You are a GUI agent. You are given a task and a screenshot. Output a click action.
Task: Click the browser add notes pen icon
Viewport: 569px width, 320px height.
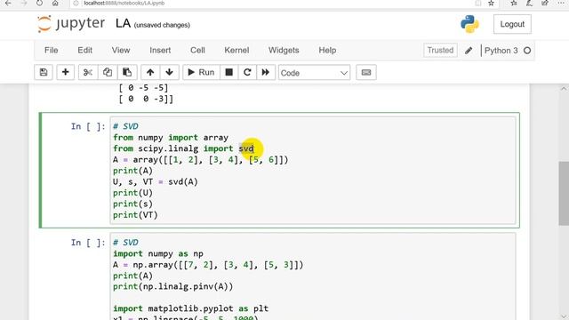(x=529, y=4)
